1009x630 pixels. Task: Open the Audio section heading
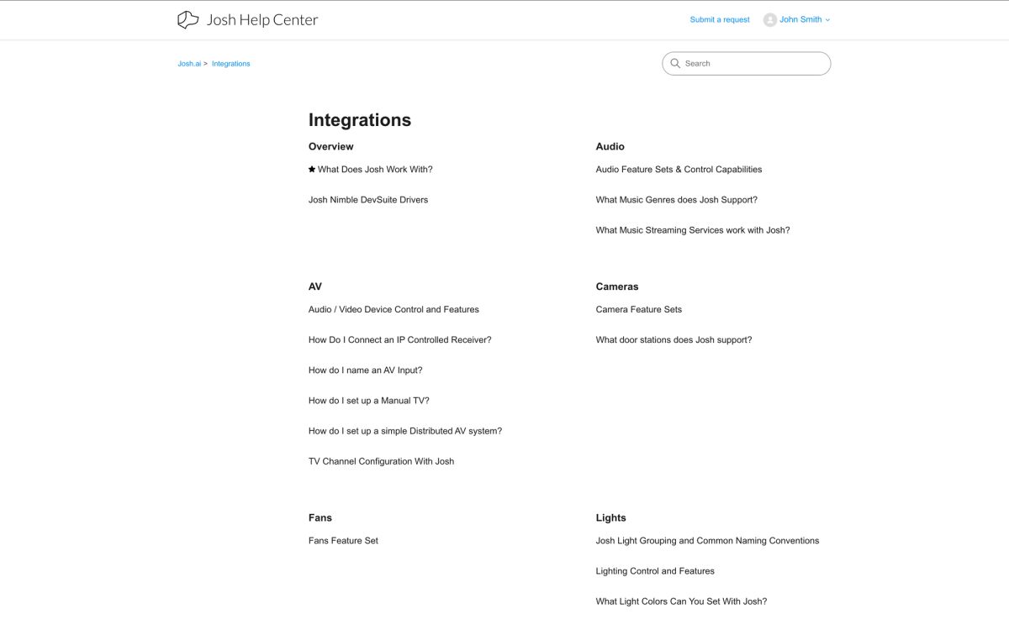point(610,146)
